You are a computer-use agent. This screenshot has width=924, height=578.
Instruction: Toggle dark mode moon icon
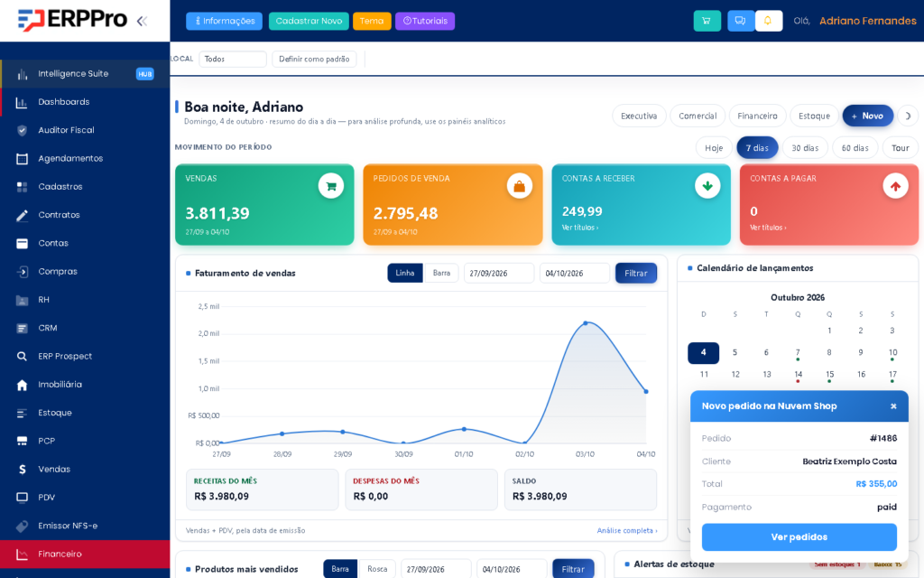point(908,117)
